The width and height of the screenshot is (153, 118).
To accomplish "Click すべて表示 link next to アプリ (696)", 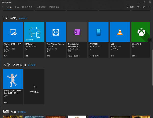I will pyautogui.click(x=23, y=18).
